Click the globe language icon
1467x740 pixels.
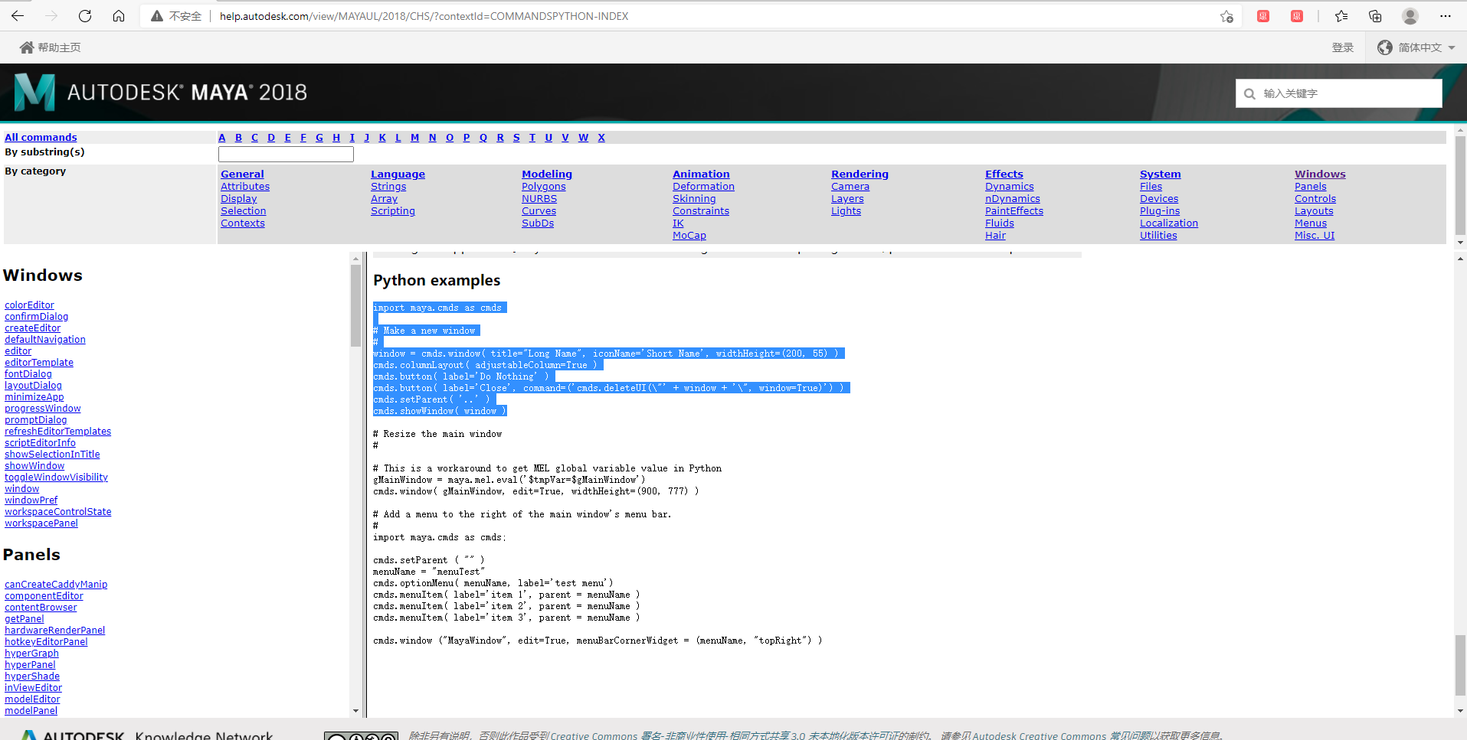(x=1384, y=47)
